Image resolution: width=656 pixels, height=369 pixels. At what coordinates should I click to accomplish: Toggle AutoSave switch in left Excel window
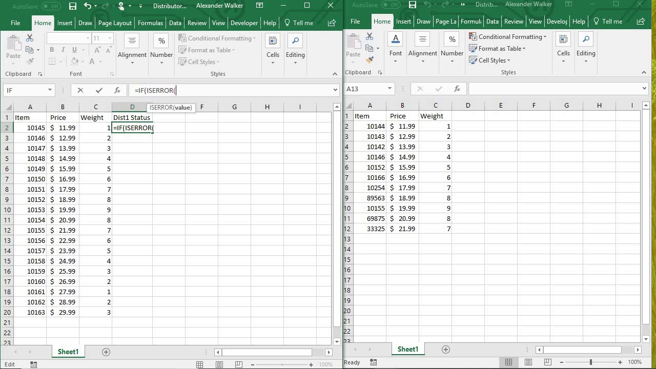tap(51, 6)
